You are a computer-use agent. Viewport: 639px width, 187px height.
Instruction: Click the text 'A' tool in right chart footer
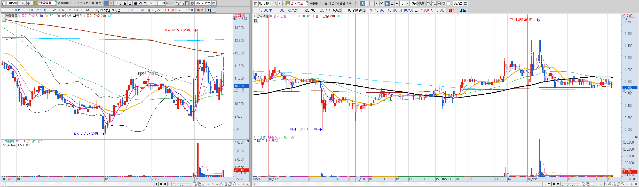pyautogui.click(x=636, y=184)
